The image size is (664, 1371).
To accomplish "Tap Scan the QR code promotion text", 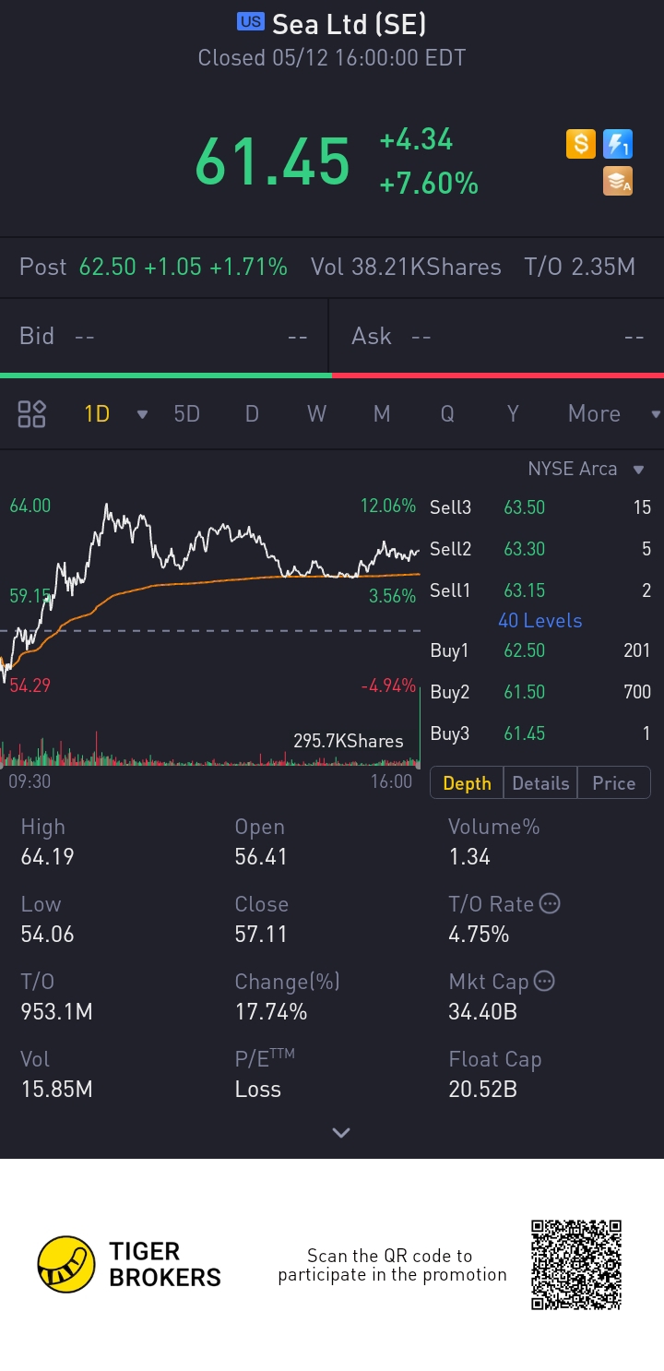I will (x=392, y=1265).
